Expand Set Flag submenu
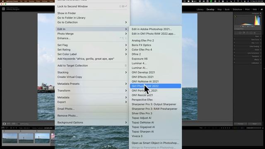 92,45
